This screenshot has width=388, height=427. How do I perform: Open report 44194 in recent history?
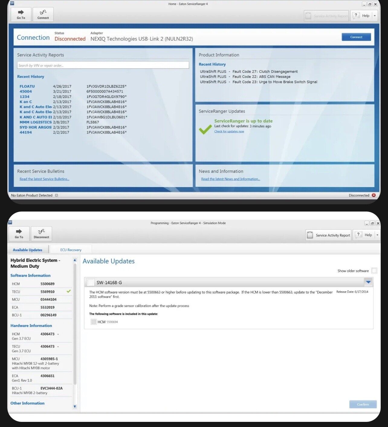tap(26, 133)
